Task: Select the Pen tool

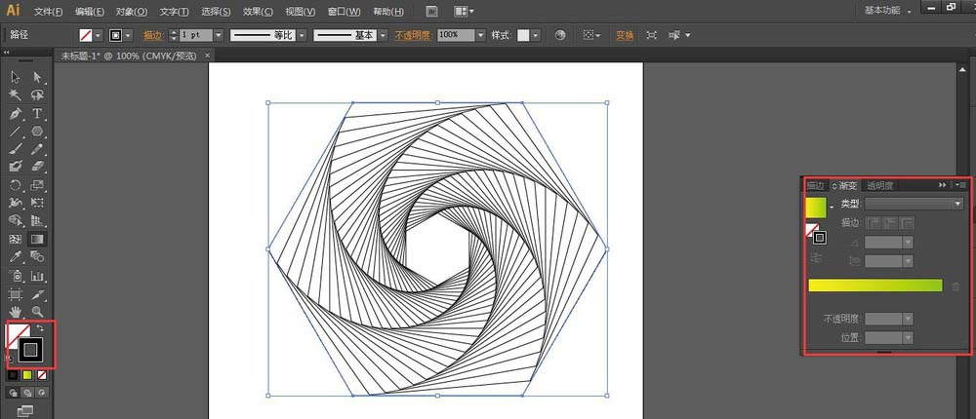Action: coord(16,113)
